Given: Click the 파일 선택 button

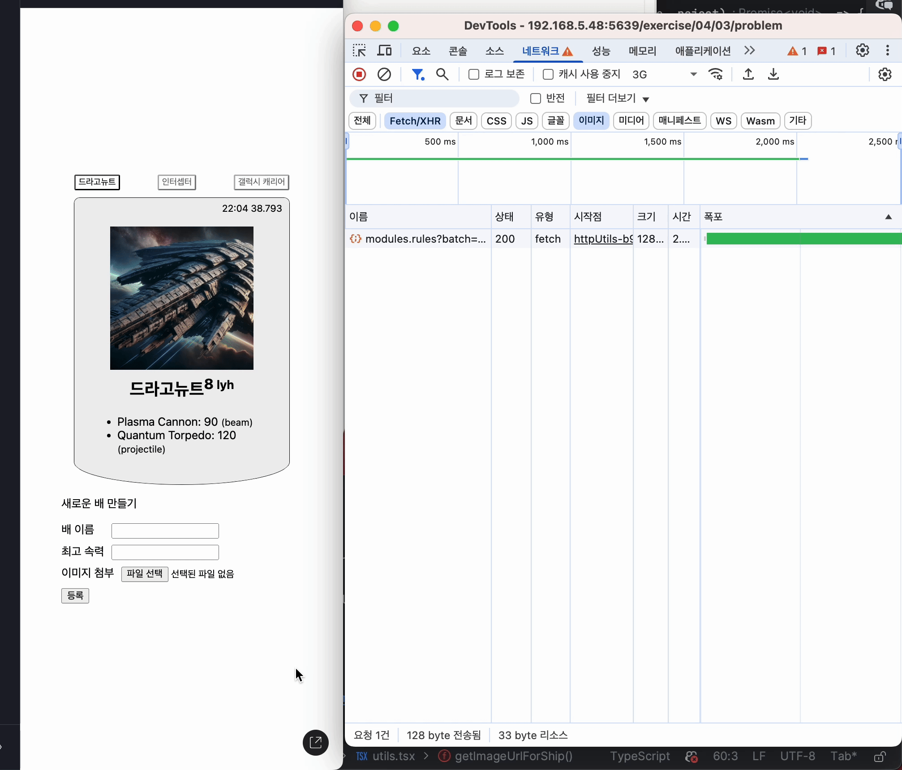Looking at the screenshot, I should point(145,574).
